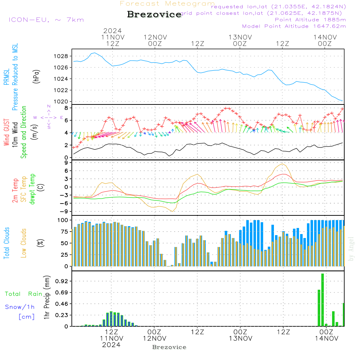Click the 75 cloud percentage axis value
Screen dimensions: 359x359
[64, 232]
